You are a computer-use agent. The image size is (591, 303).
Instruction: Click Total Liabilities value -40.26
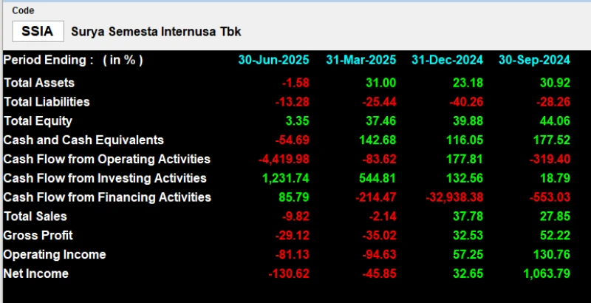(466, 102)
